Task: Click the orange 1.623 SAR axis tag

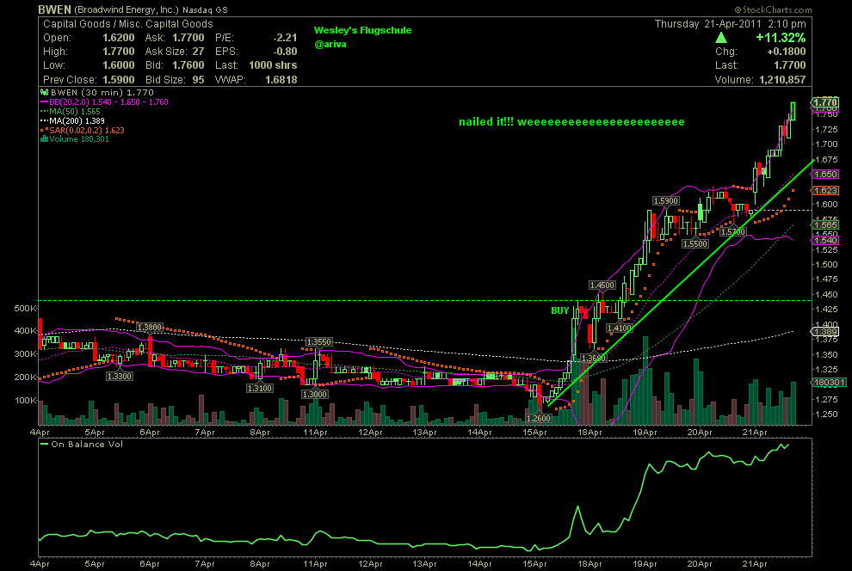Action: [825, 191]
